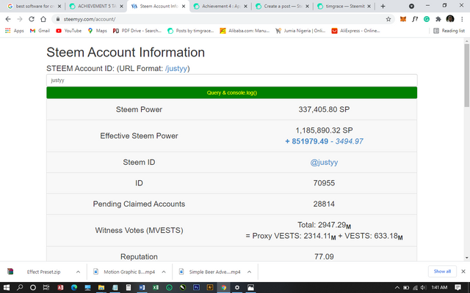This screenshot has height=293, width=470.
Task: Focus the STEEM Account ID input field
Action: click(x=232, y=80)
